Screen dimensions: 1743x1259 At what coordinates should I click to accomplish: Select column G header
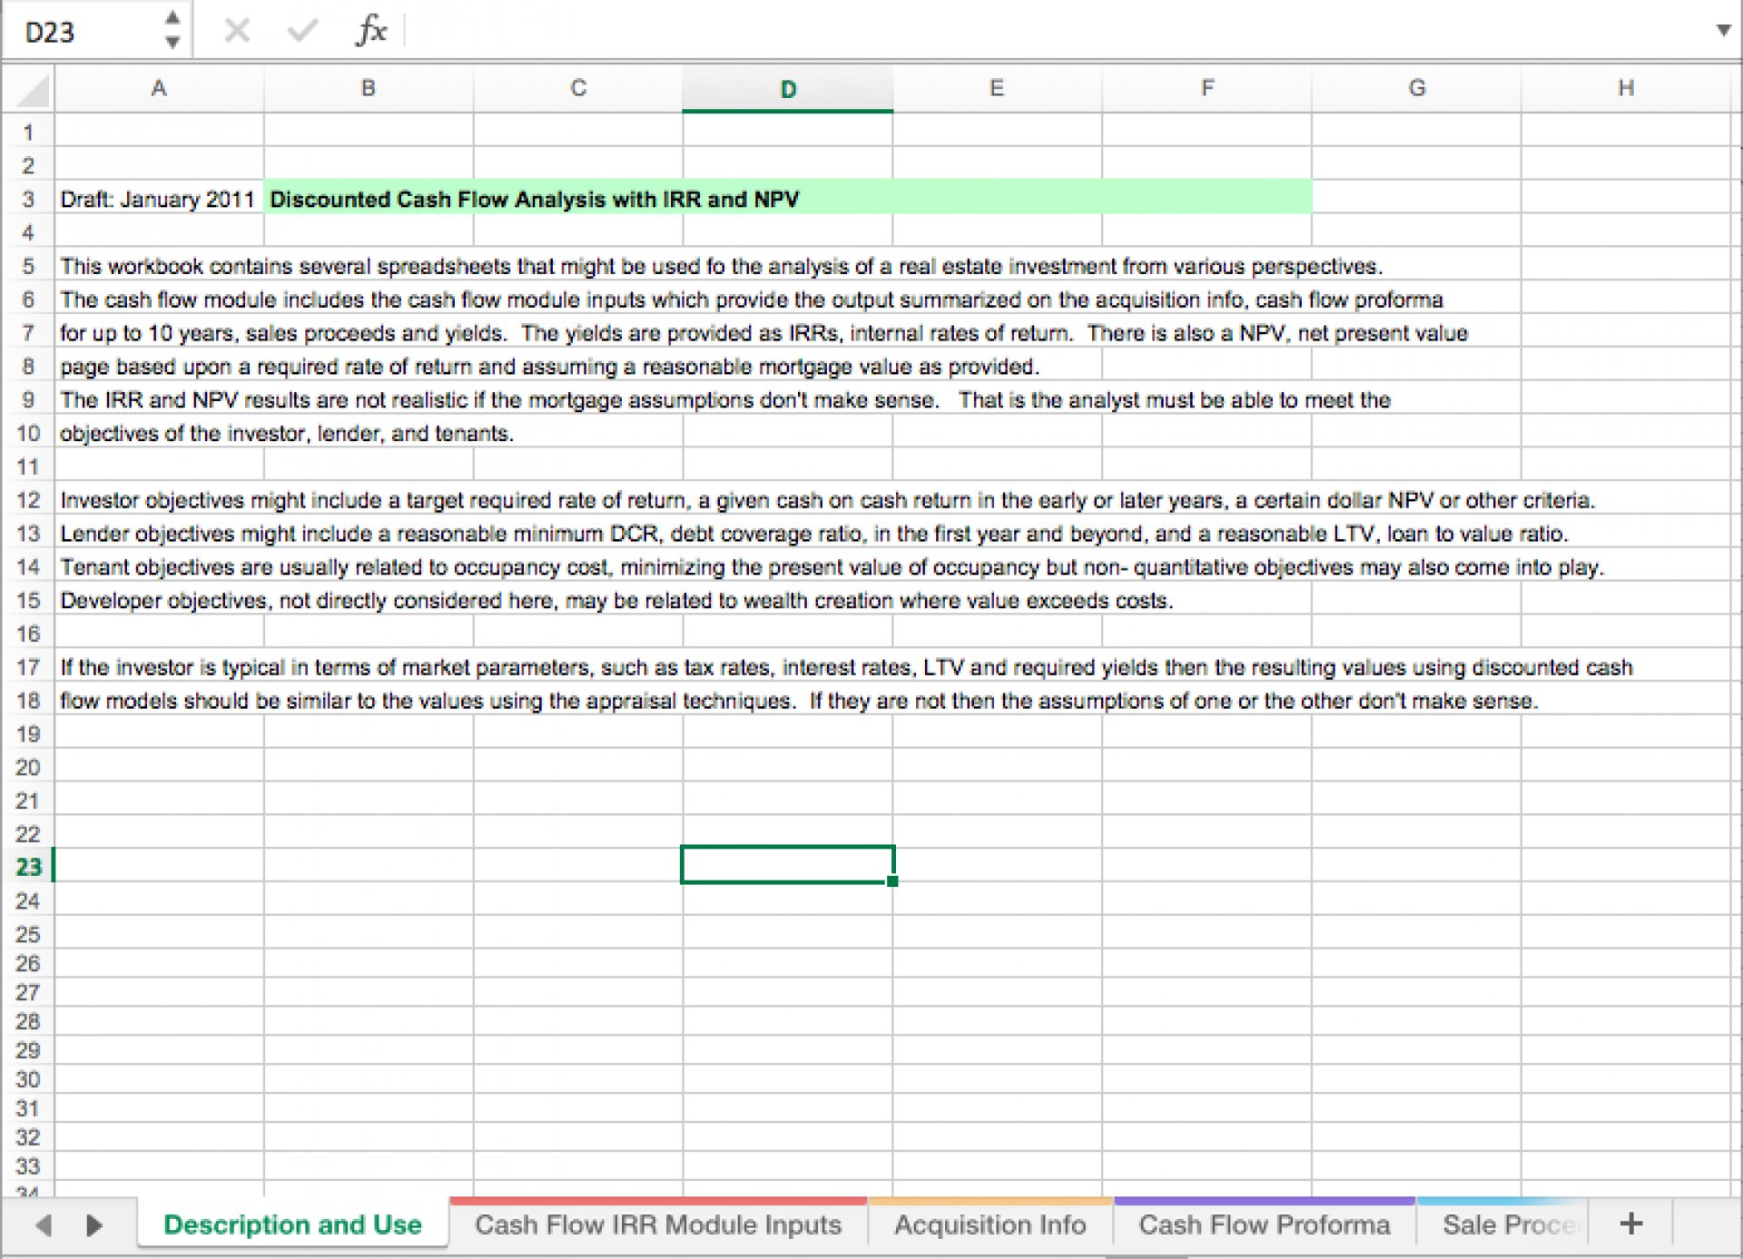pos(1416,89)
